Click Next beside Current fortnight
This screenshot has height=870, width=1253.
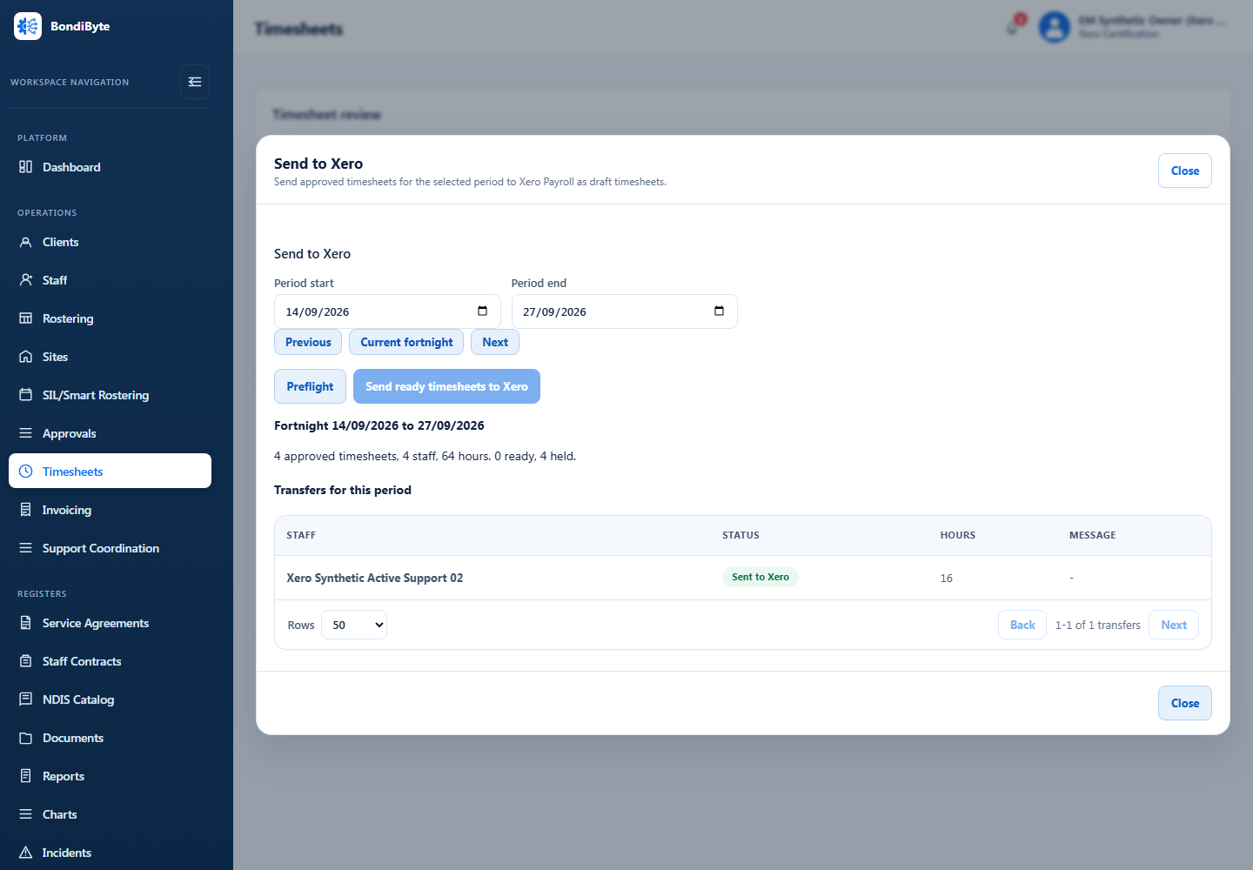[x=495, y=342]
